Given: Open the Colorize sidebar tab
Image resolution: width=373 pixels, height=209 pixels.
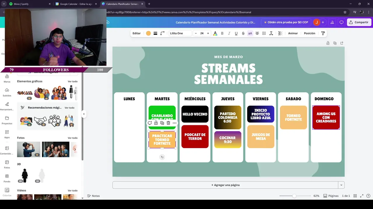Looking at the screenshot, I should tap(7, 192).
